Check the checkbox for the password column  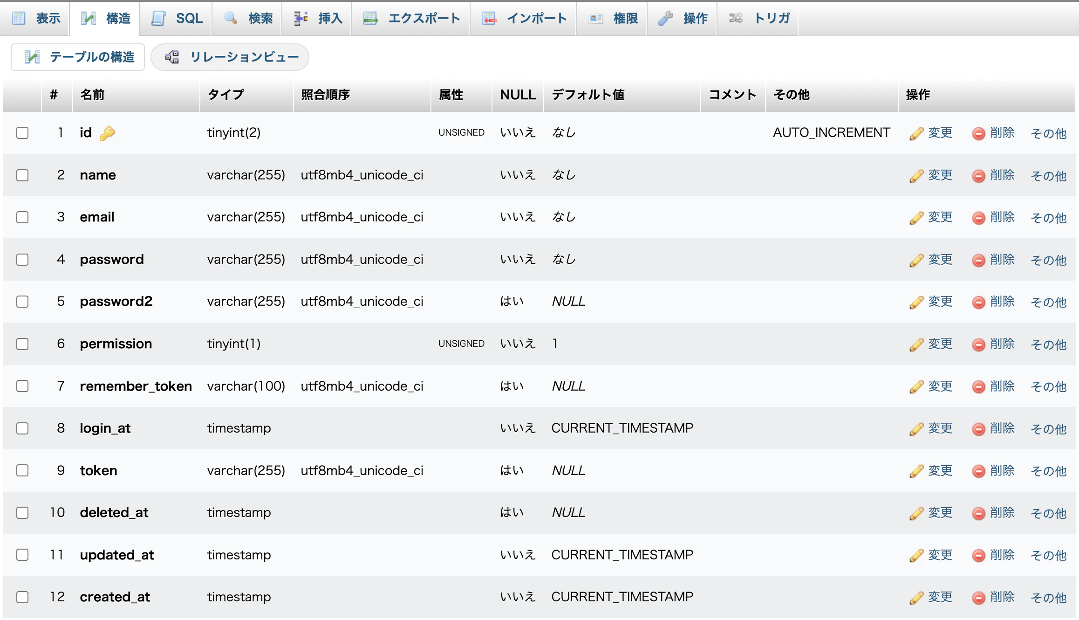coord(22,260)
